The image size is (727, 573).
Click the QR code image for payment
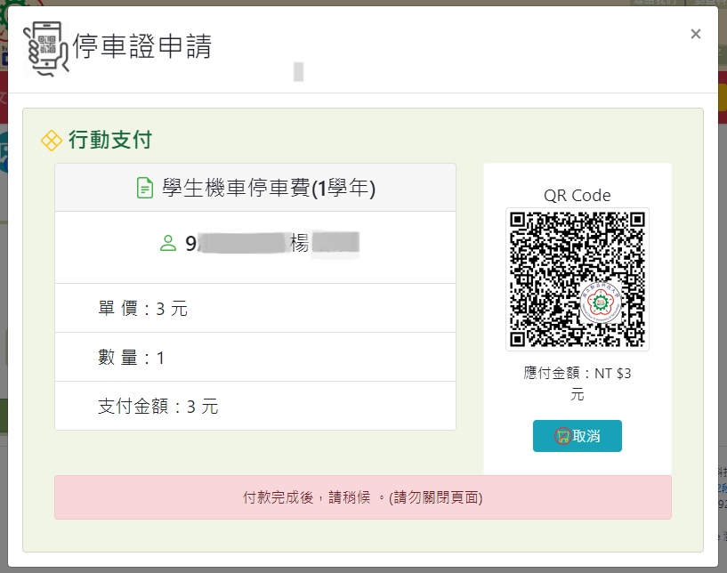[x=578, y=279]
